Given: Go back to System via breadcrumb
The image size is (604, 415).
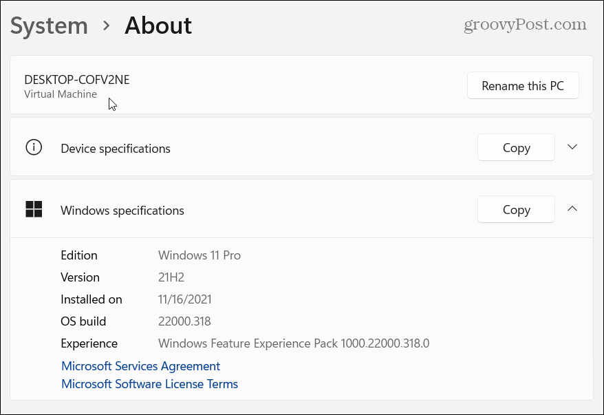Looking at the screenshot, I should pos(49,26).
